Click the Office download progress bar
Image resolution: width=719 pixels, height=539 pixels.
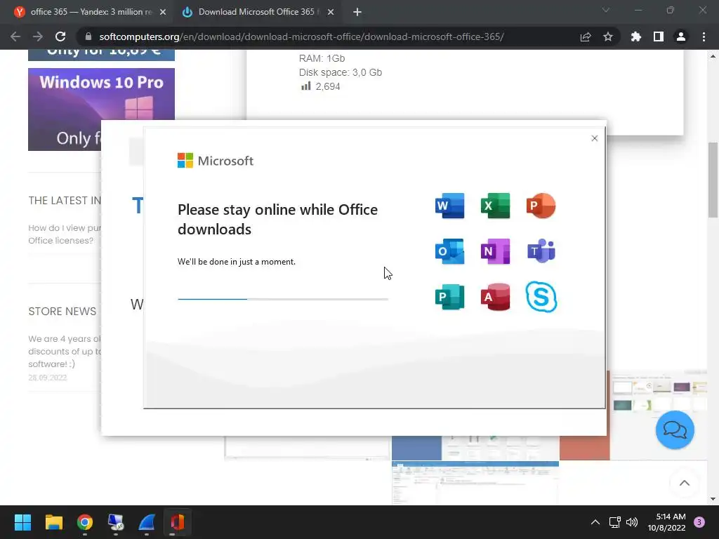coord(283,299)
